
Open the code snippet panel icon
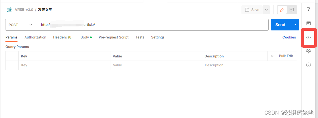pyautogui.click(x=309, y=37)
